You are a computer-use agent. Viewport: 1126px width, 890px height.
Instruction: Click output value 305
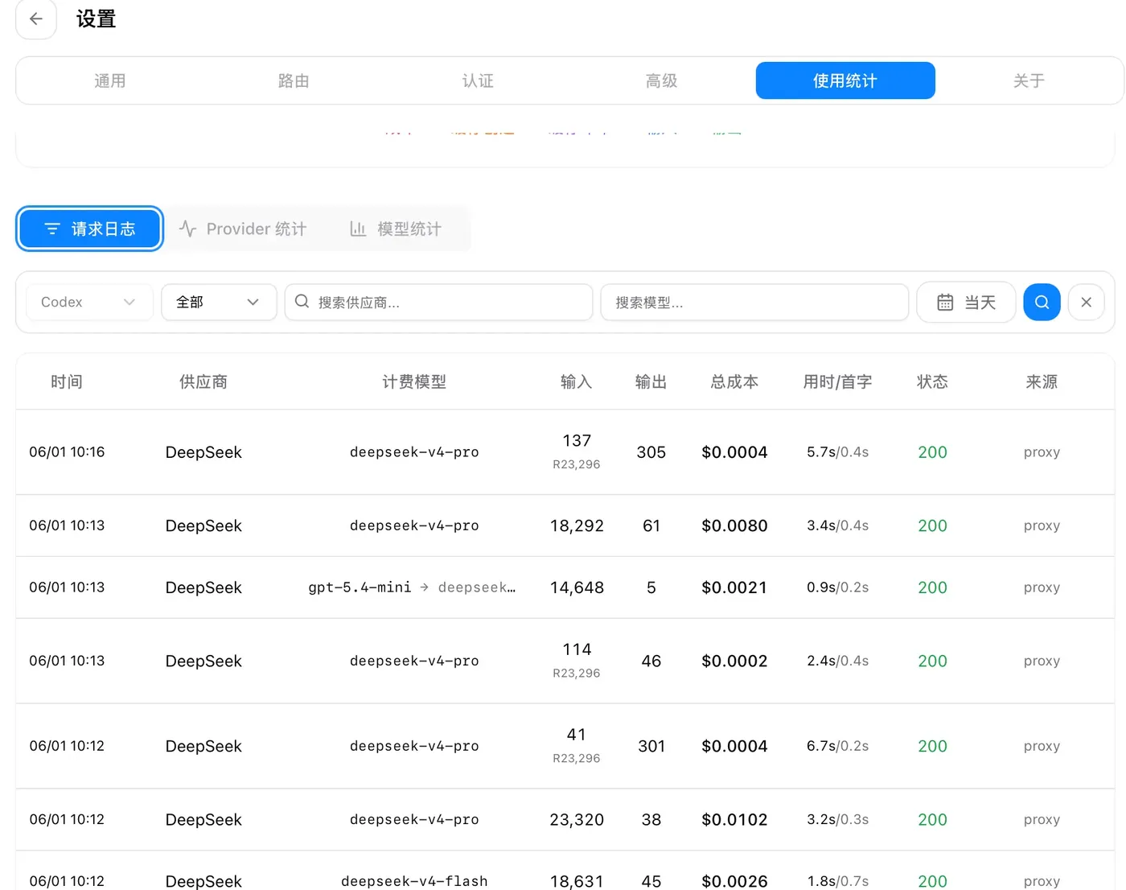pyautogui.click(x=651, y=452)
